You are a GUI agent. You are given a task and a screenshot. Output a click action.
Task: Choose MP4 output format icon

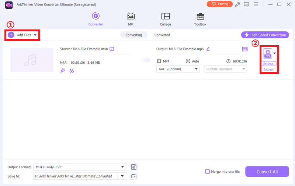tap(268, 53)
